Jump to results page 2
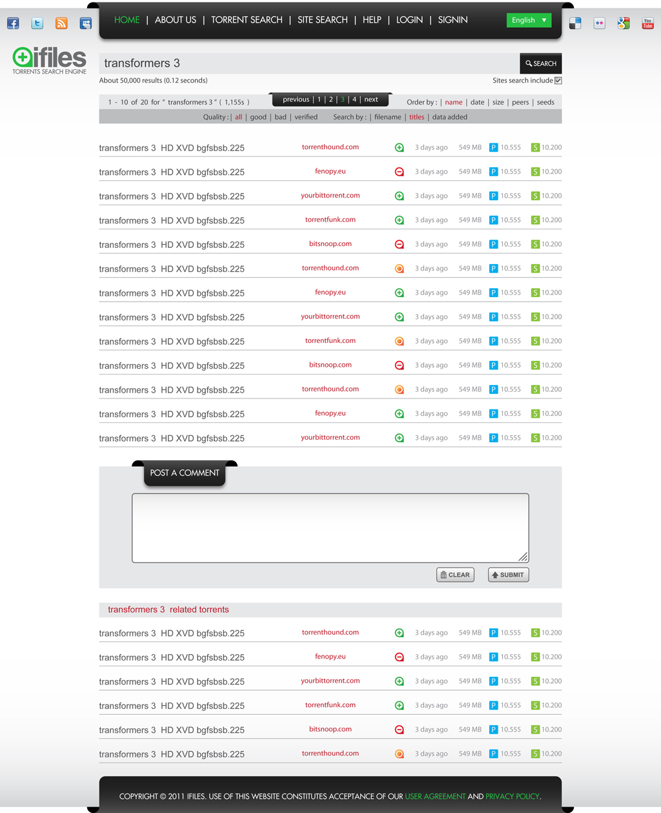Viewport: 661px width, 813px height. tap(330, 99)
